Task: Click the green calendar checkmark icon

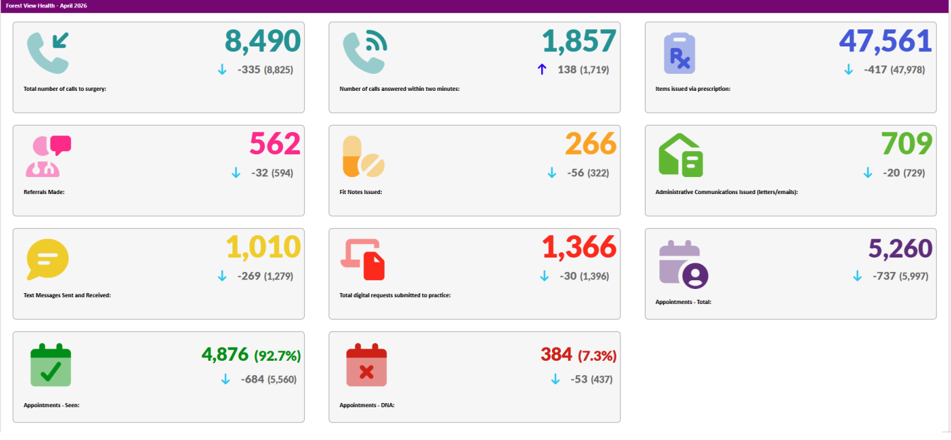Action: 51,365
